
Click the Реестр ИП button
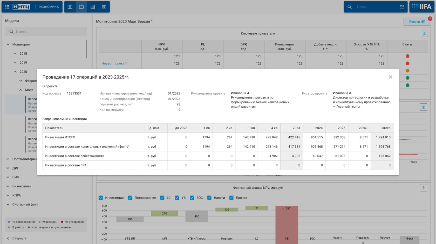(x=417, y=22)
